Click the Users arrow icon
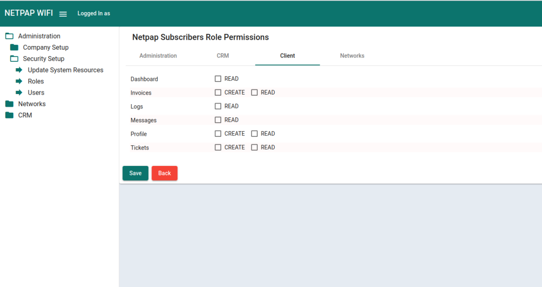The height and width of the screenshot is (287, 542). click(19, 92)
